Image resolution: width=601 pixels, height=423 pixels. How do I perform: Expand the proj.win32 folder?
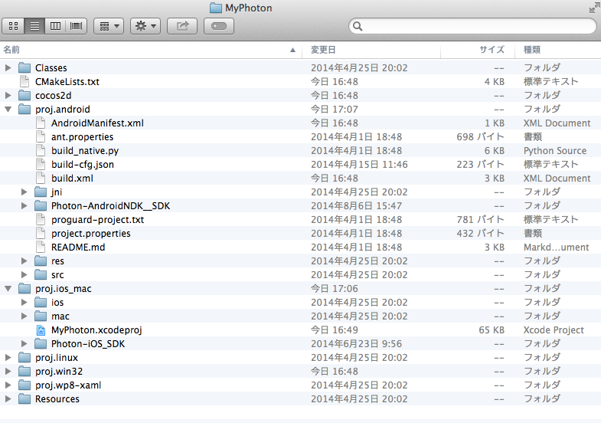point(8,372)
